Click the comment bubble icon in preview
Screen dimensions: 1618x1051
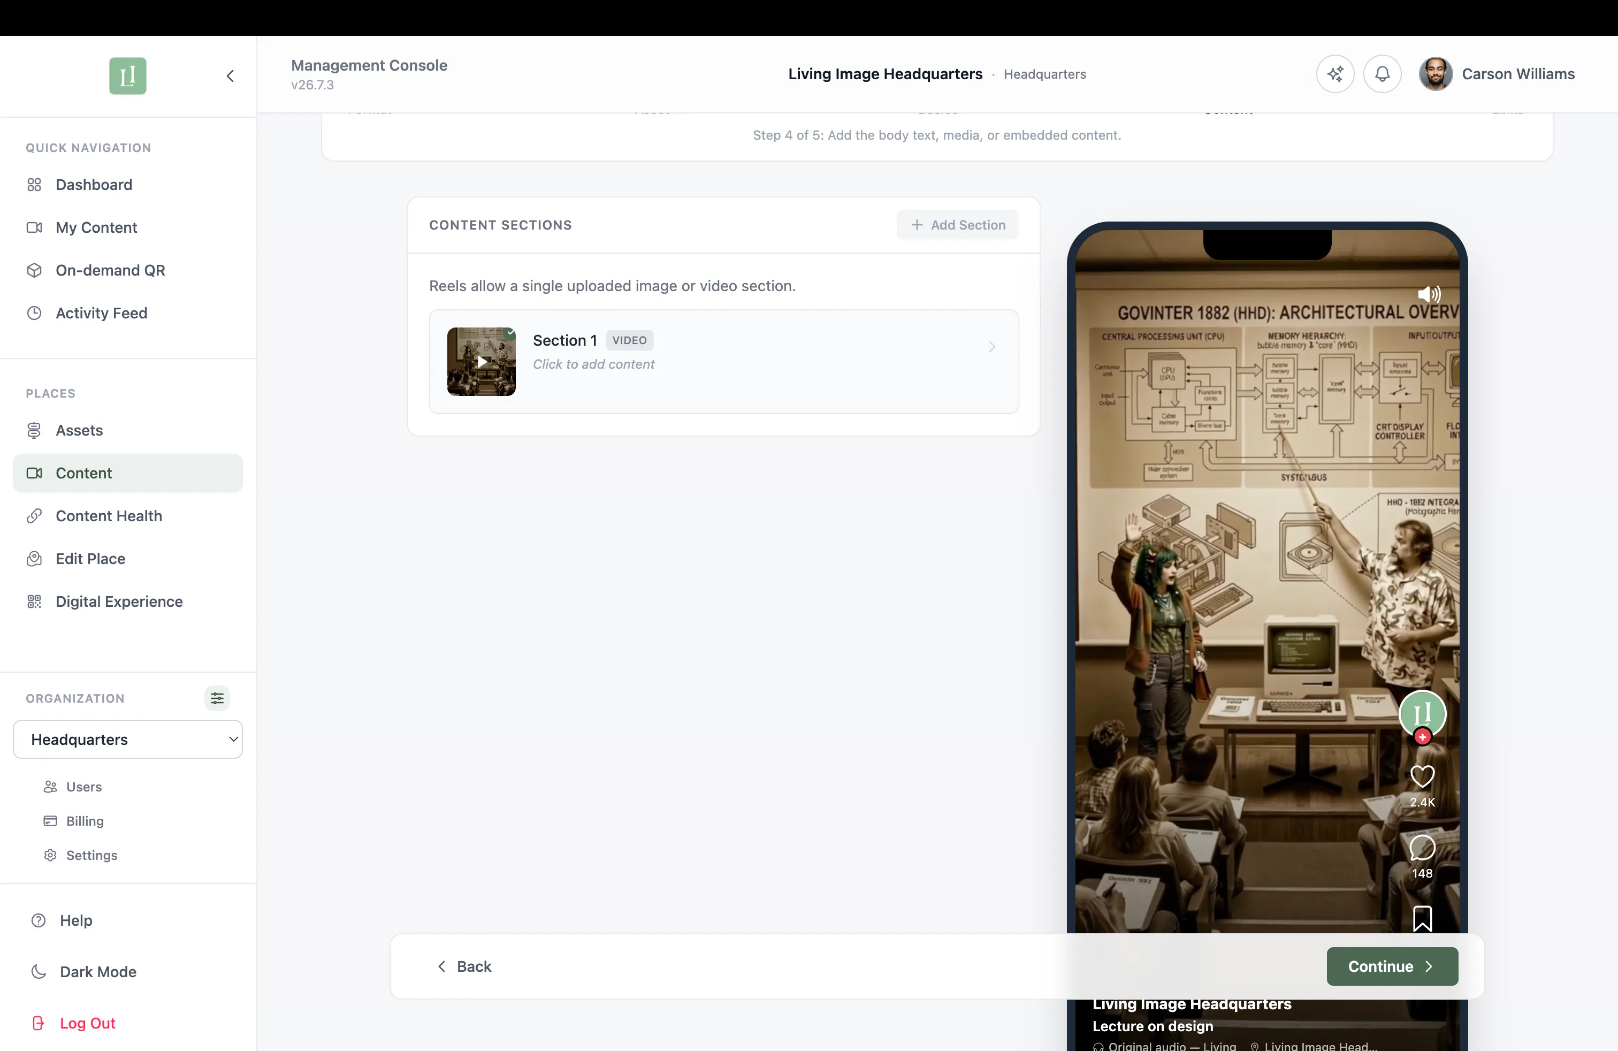click(x=1422, y=848)
